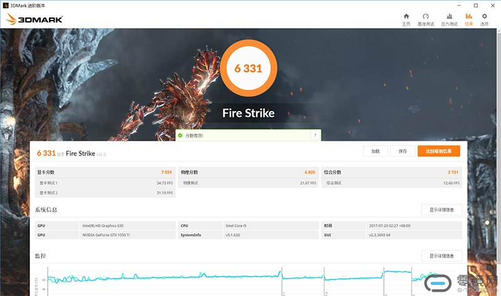The image size is (501, 296).
Task: Click the 3DMark title bar app icon
Action: tap(6, 6)
